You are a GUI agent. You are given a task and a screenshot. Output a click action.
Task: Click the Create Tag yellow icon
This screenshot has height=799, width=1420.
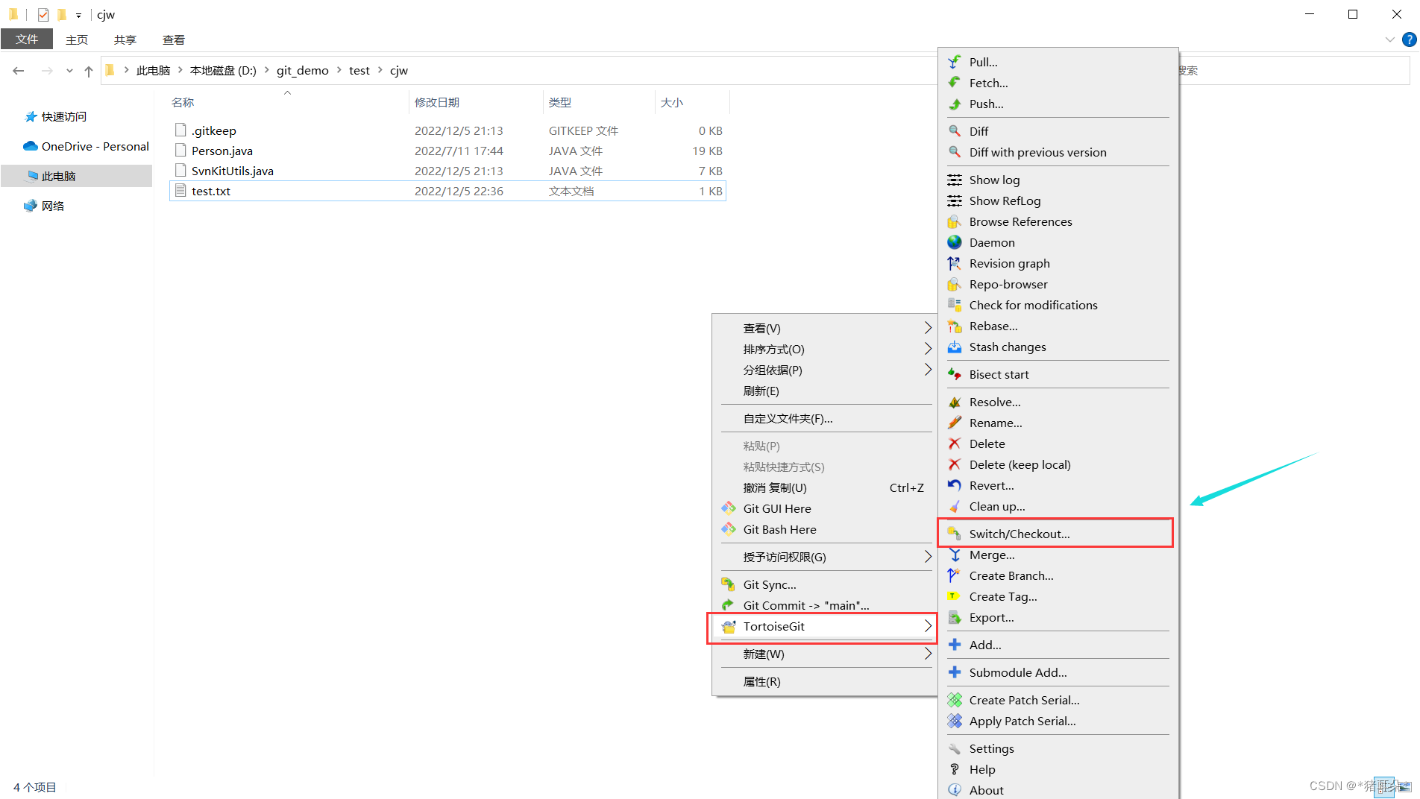(x=955, y=596)
